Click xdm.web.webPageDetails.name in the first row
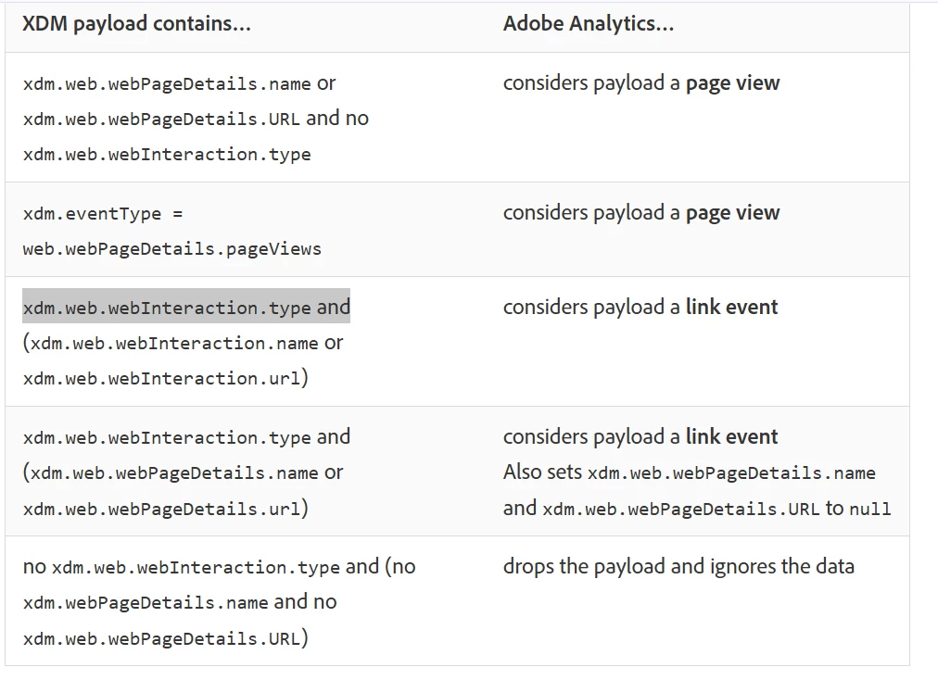The image size is (938, 680). (x=167, y=84)
